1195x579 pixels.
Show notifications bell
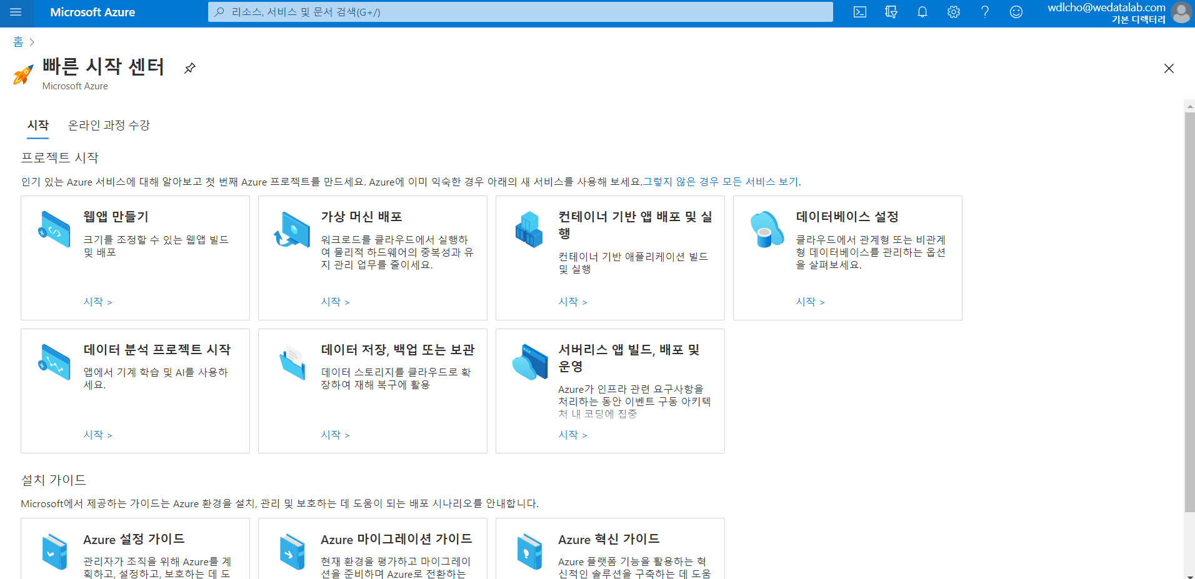(x=922, y=12)
